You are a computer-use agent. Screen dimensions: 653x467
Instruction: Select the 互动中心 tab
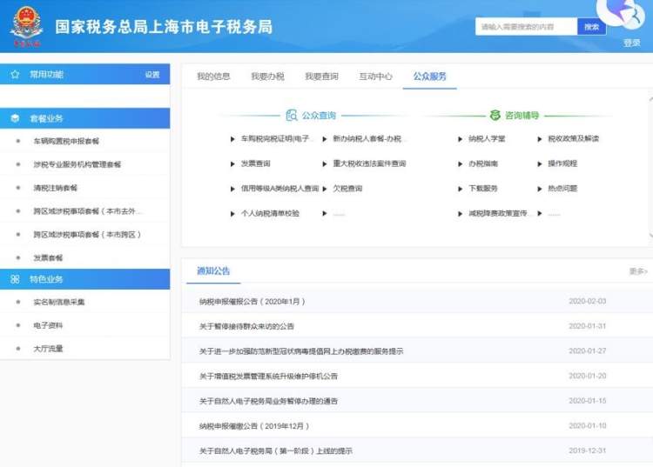point(375,77)
